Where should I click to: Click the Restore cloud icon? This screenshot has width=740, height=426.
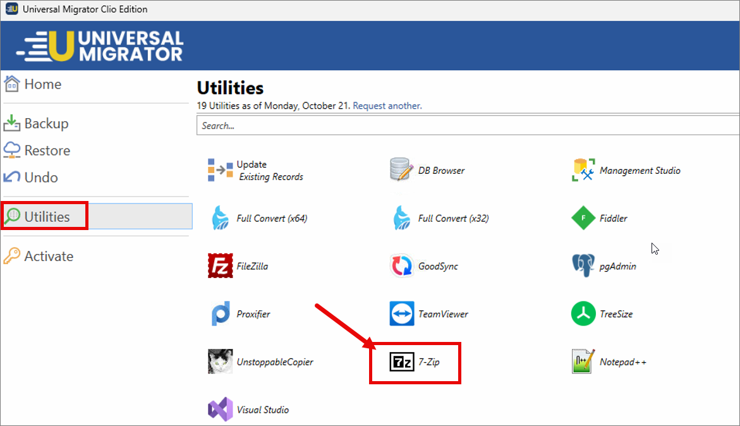12,150
